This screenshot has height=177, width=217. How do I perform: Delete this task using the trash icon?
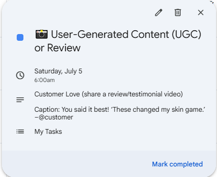click(178, 12)
